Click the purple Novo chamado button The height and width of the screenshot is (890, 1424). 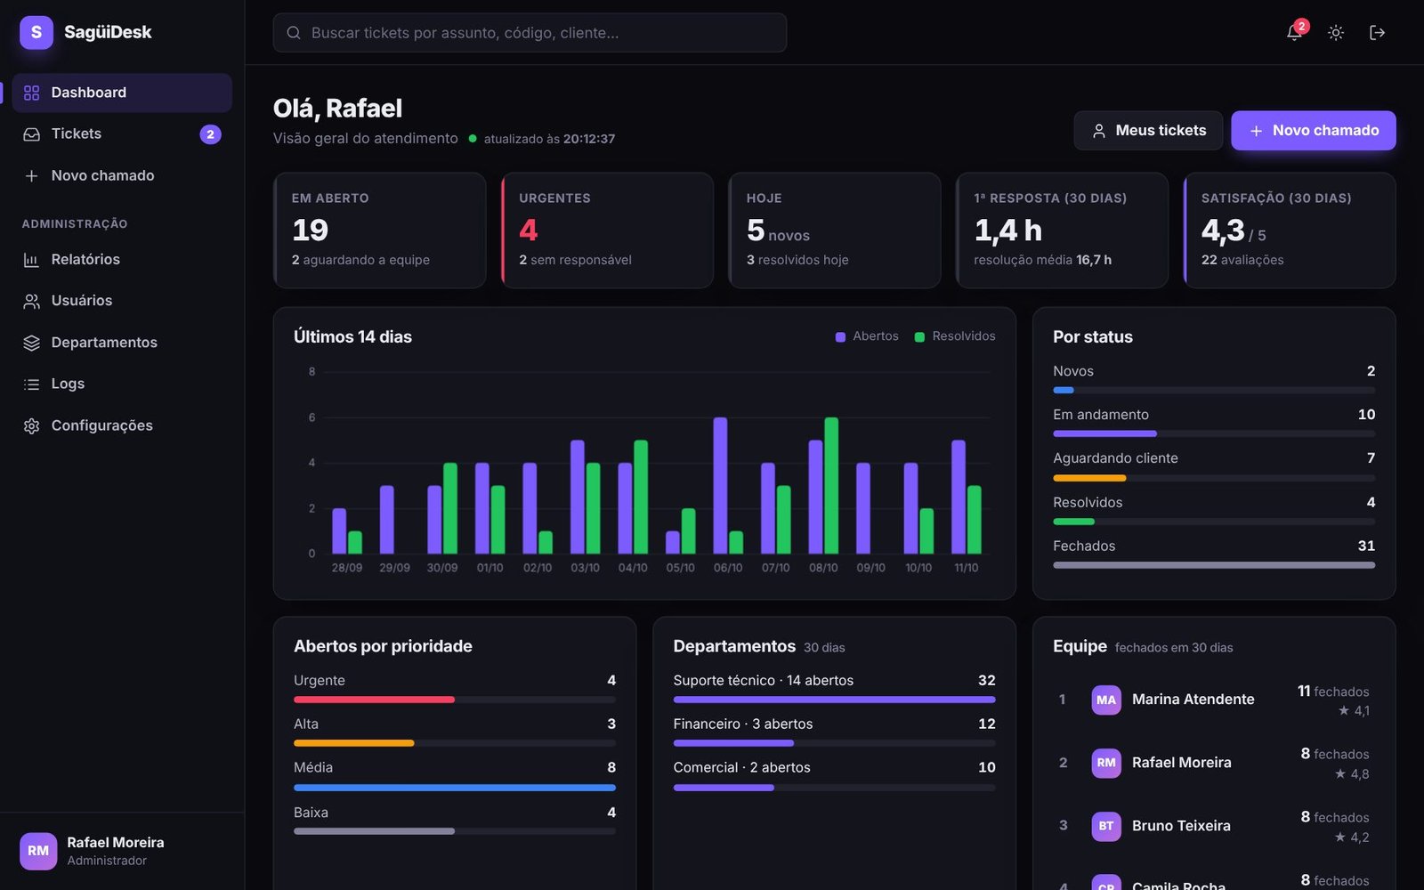pyautogui.click(x=1314, y=131)
